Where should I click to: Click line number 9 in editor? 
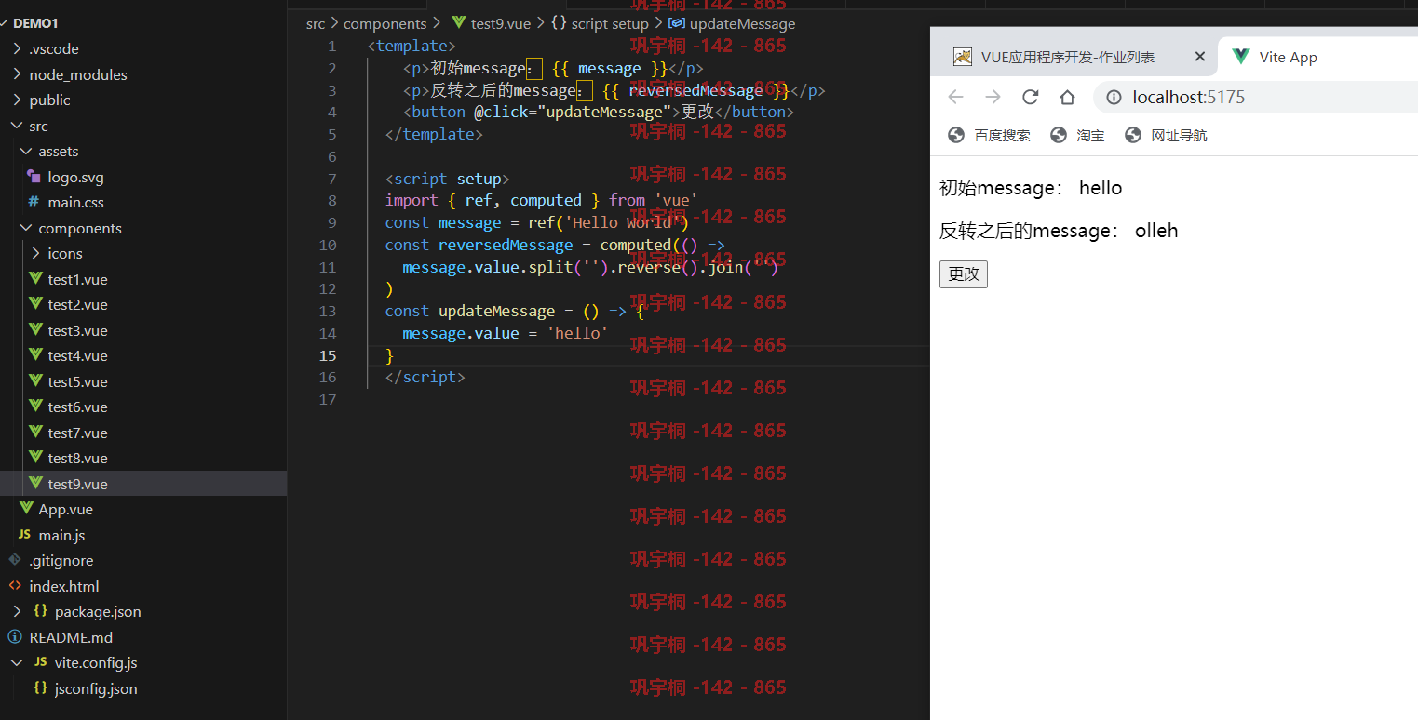pyautogui.click(x=332, y=222)
